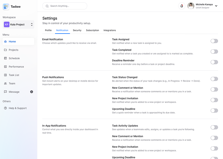Click the search magnifier icon
The width and height of the screenshot is (223, 159).
coord(47,6)
